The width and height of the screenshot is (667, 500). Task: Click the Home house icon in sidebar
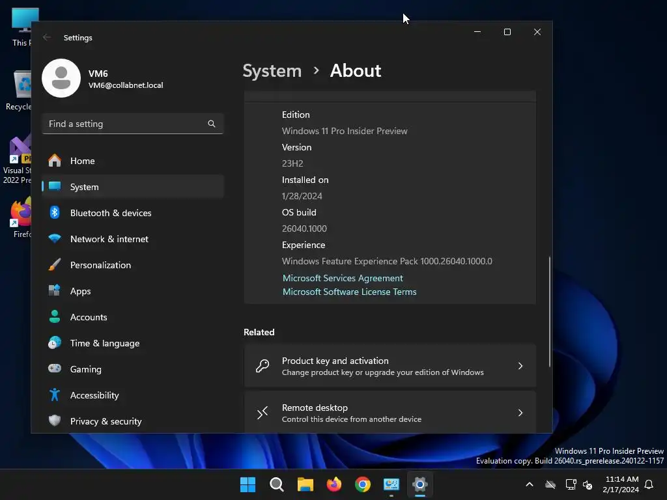pos(55,161)
